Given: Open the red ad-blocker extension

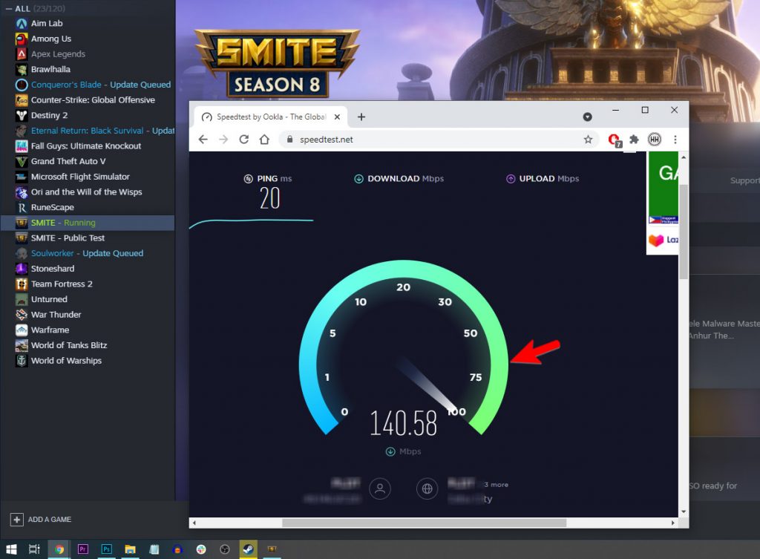Looking at the screenshot, I should click(x=615, y=140).
